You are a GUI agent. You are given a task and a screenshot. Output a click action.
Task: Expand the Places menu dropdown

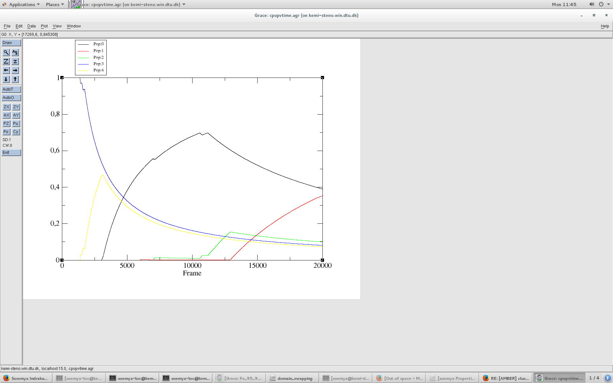pyautogui.click(x=55, y=4)
